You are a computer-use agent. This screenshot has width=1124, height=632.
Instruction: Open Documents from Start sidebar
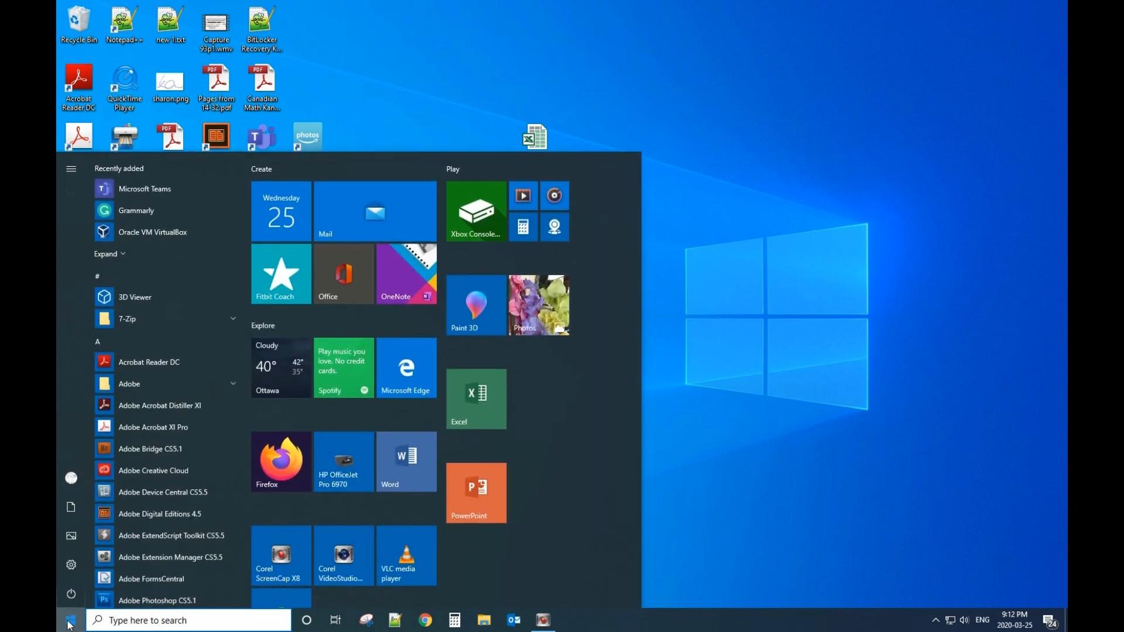[x=71, y=507]
